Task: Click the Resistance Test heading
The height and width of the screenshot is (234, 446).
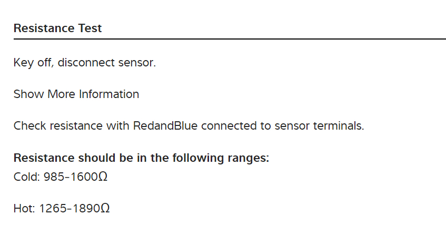Action: coord(57,28)
